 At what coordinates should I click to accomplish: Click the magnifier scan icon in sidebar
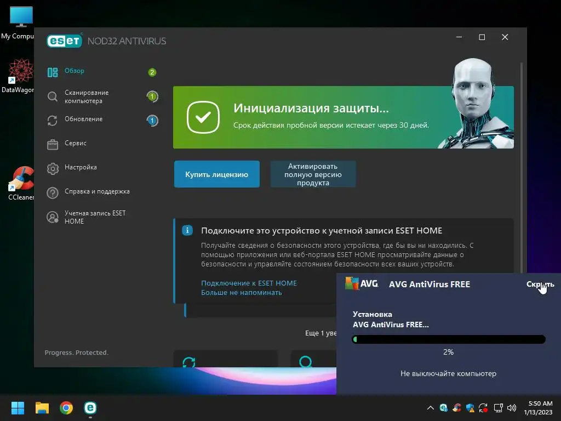pyautogui.click(x=53, y=96)
